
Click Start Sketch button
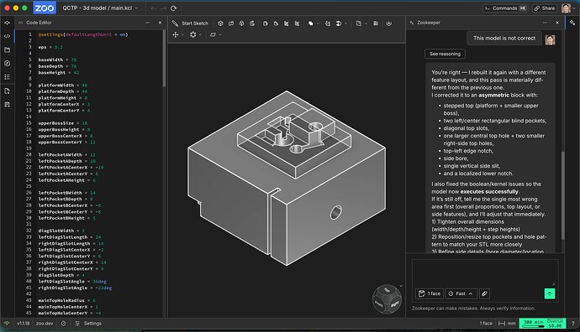pos(191,23)
